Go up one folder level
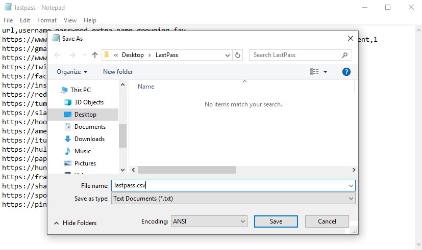This screenshot has height=250, width=422. click(94, 55)
